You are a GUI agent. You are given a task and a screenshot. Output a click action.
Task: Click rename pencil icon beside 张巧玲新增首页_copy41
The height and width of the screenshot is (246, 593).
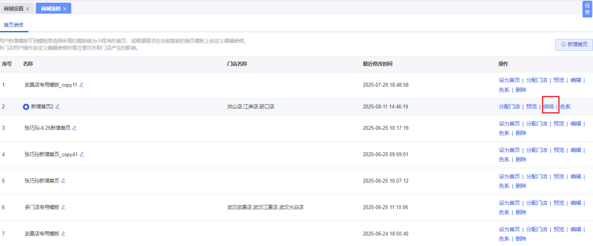click(x=82, y=155)
